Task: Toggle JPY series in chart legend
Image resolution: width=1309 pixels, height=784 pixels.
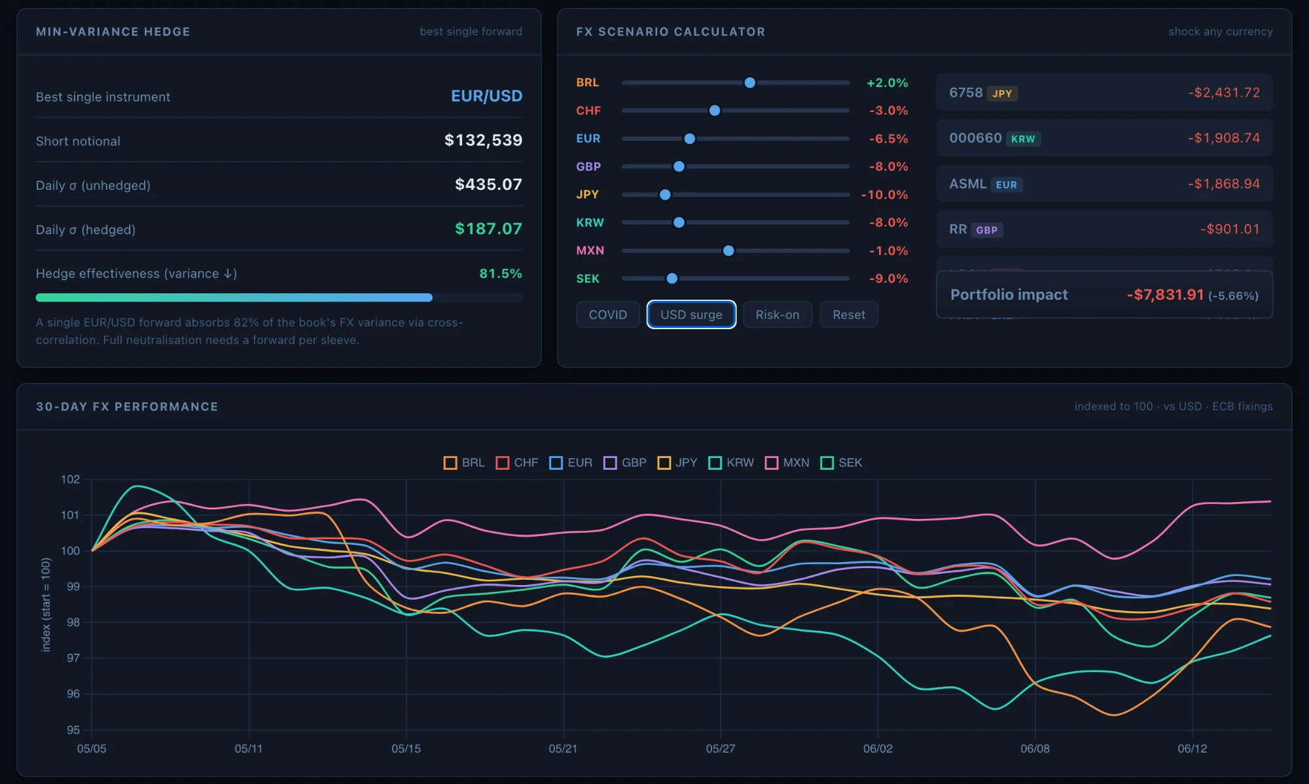Action: pos(677,463)
